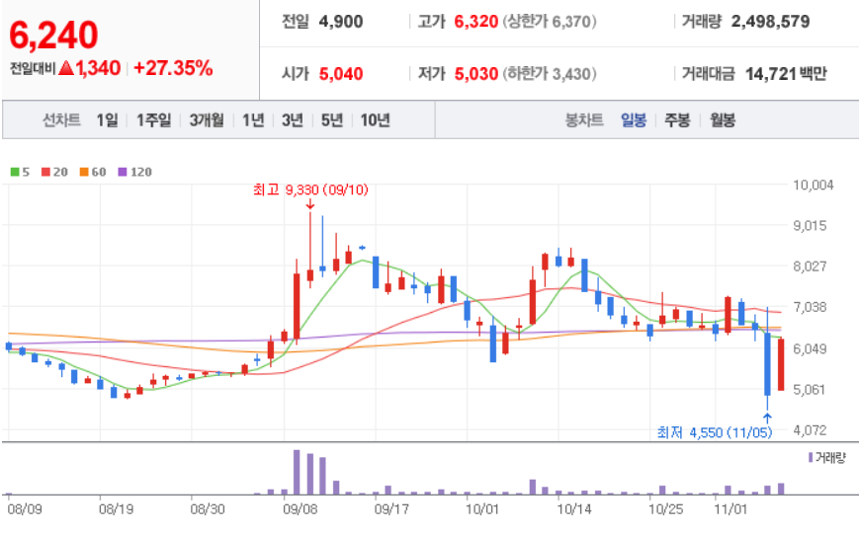Click the purple 거래량 legend marker
This screenshot has width=859, height=533.
[811, 457]
